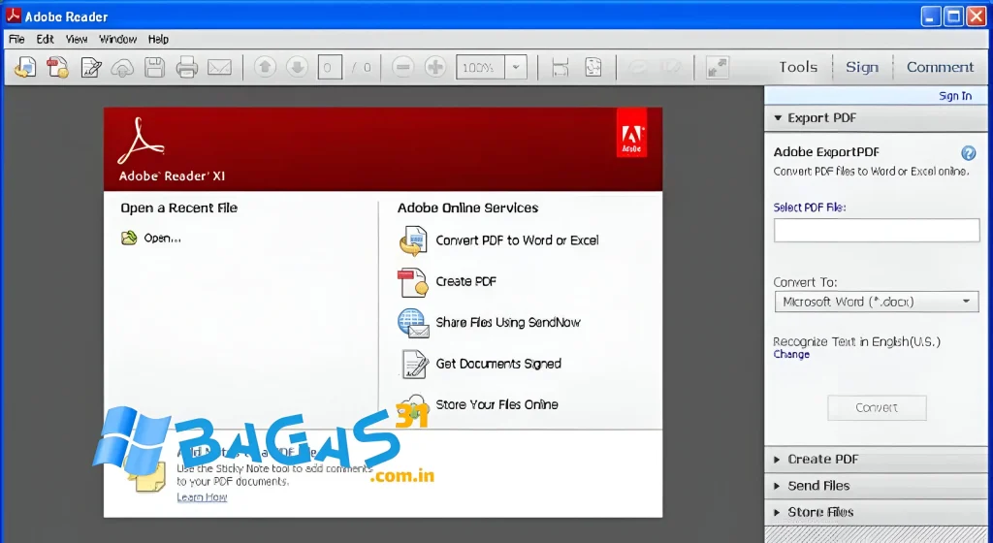Click the Learn How link
The width and height of the screenshot is (993, 543).
[x=202, y=497]
